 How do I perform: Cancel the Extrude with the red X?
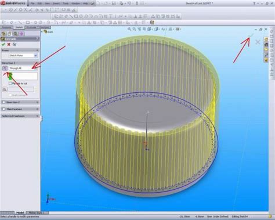pyautogui.click(x=9, y=44)
